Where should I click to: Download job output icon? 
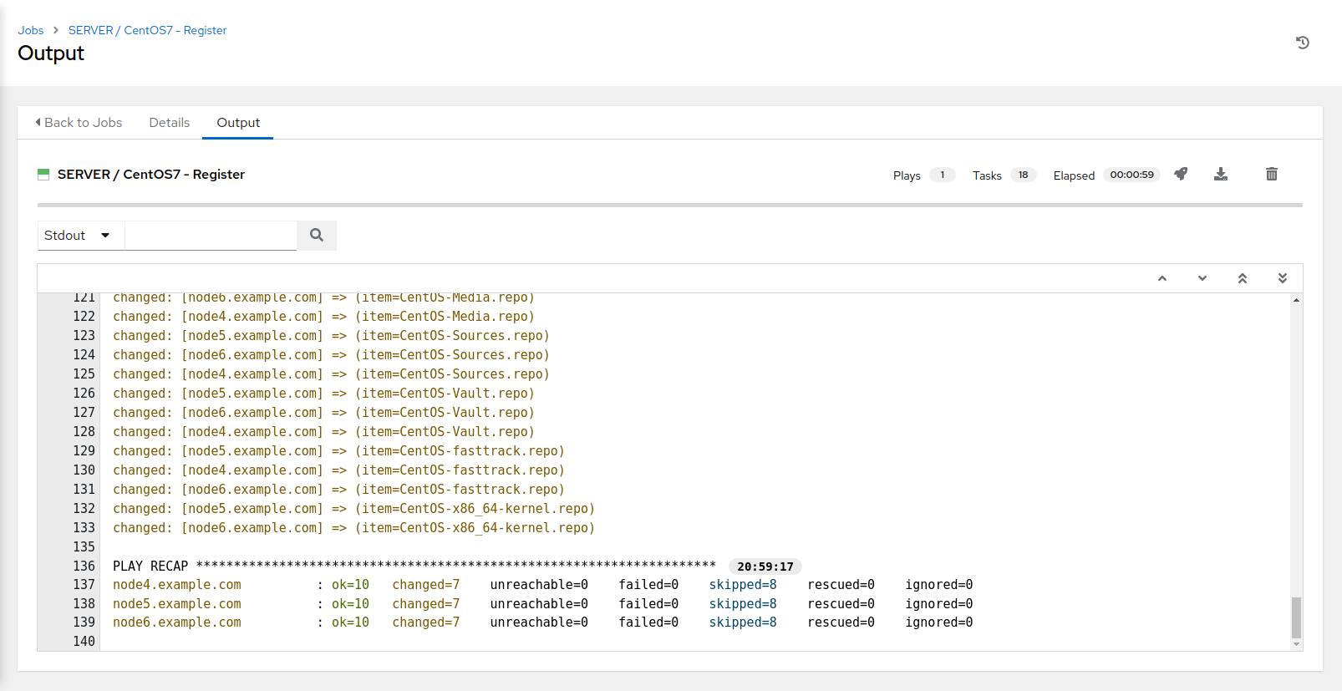click(x=1221, y=174)
